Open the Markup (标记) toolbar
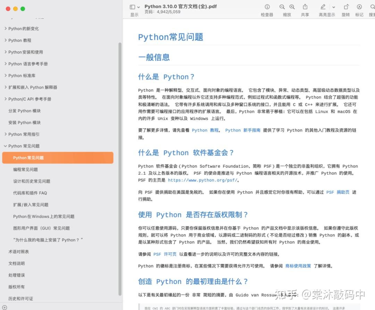Screen dimensions: 375x310 359,7
